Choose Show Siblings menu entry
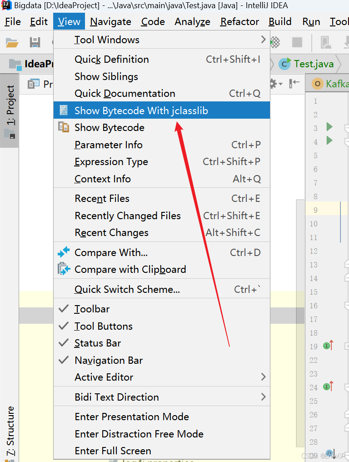349x462 pixels. coord(161,76)
